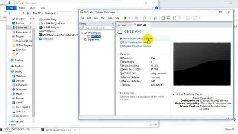Open the stretch guest dropdown arrow
238x134 pixels.
click(199, 18)
